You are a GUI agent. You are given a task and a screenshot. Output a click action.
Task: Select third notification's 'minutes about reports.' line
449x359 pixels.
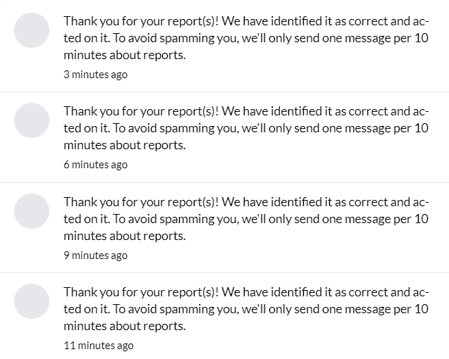point(125,236)
